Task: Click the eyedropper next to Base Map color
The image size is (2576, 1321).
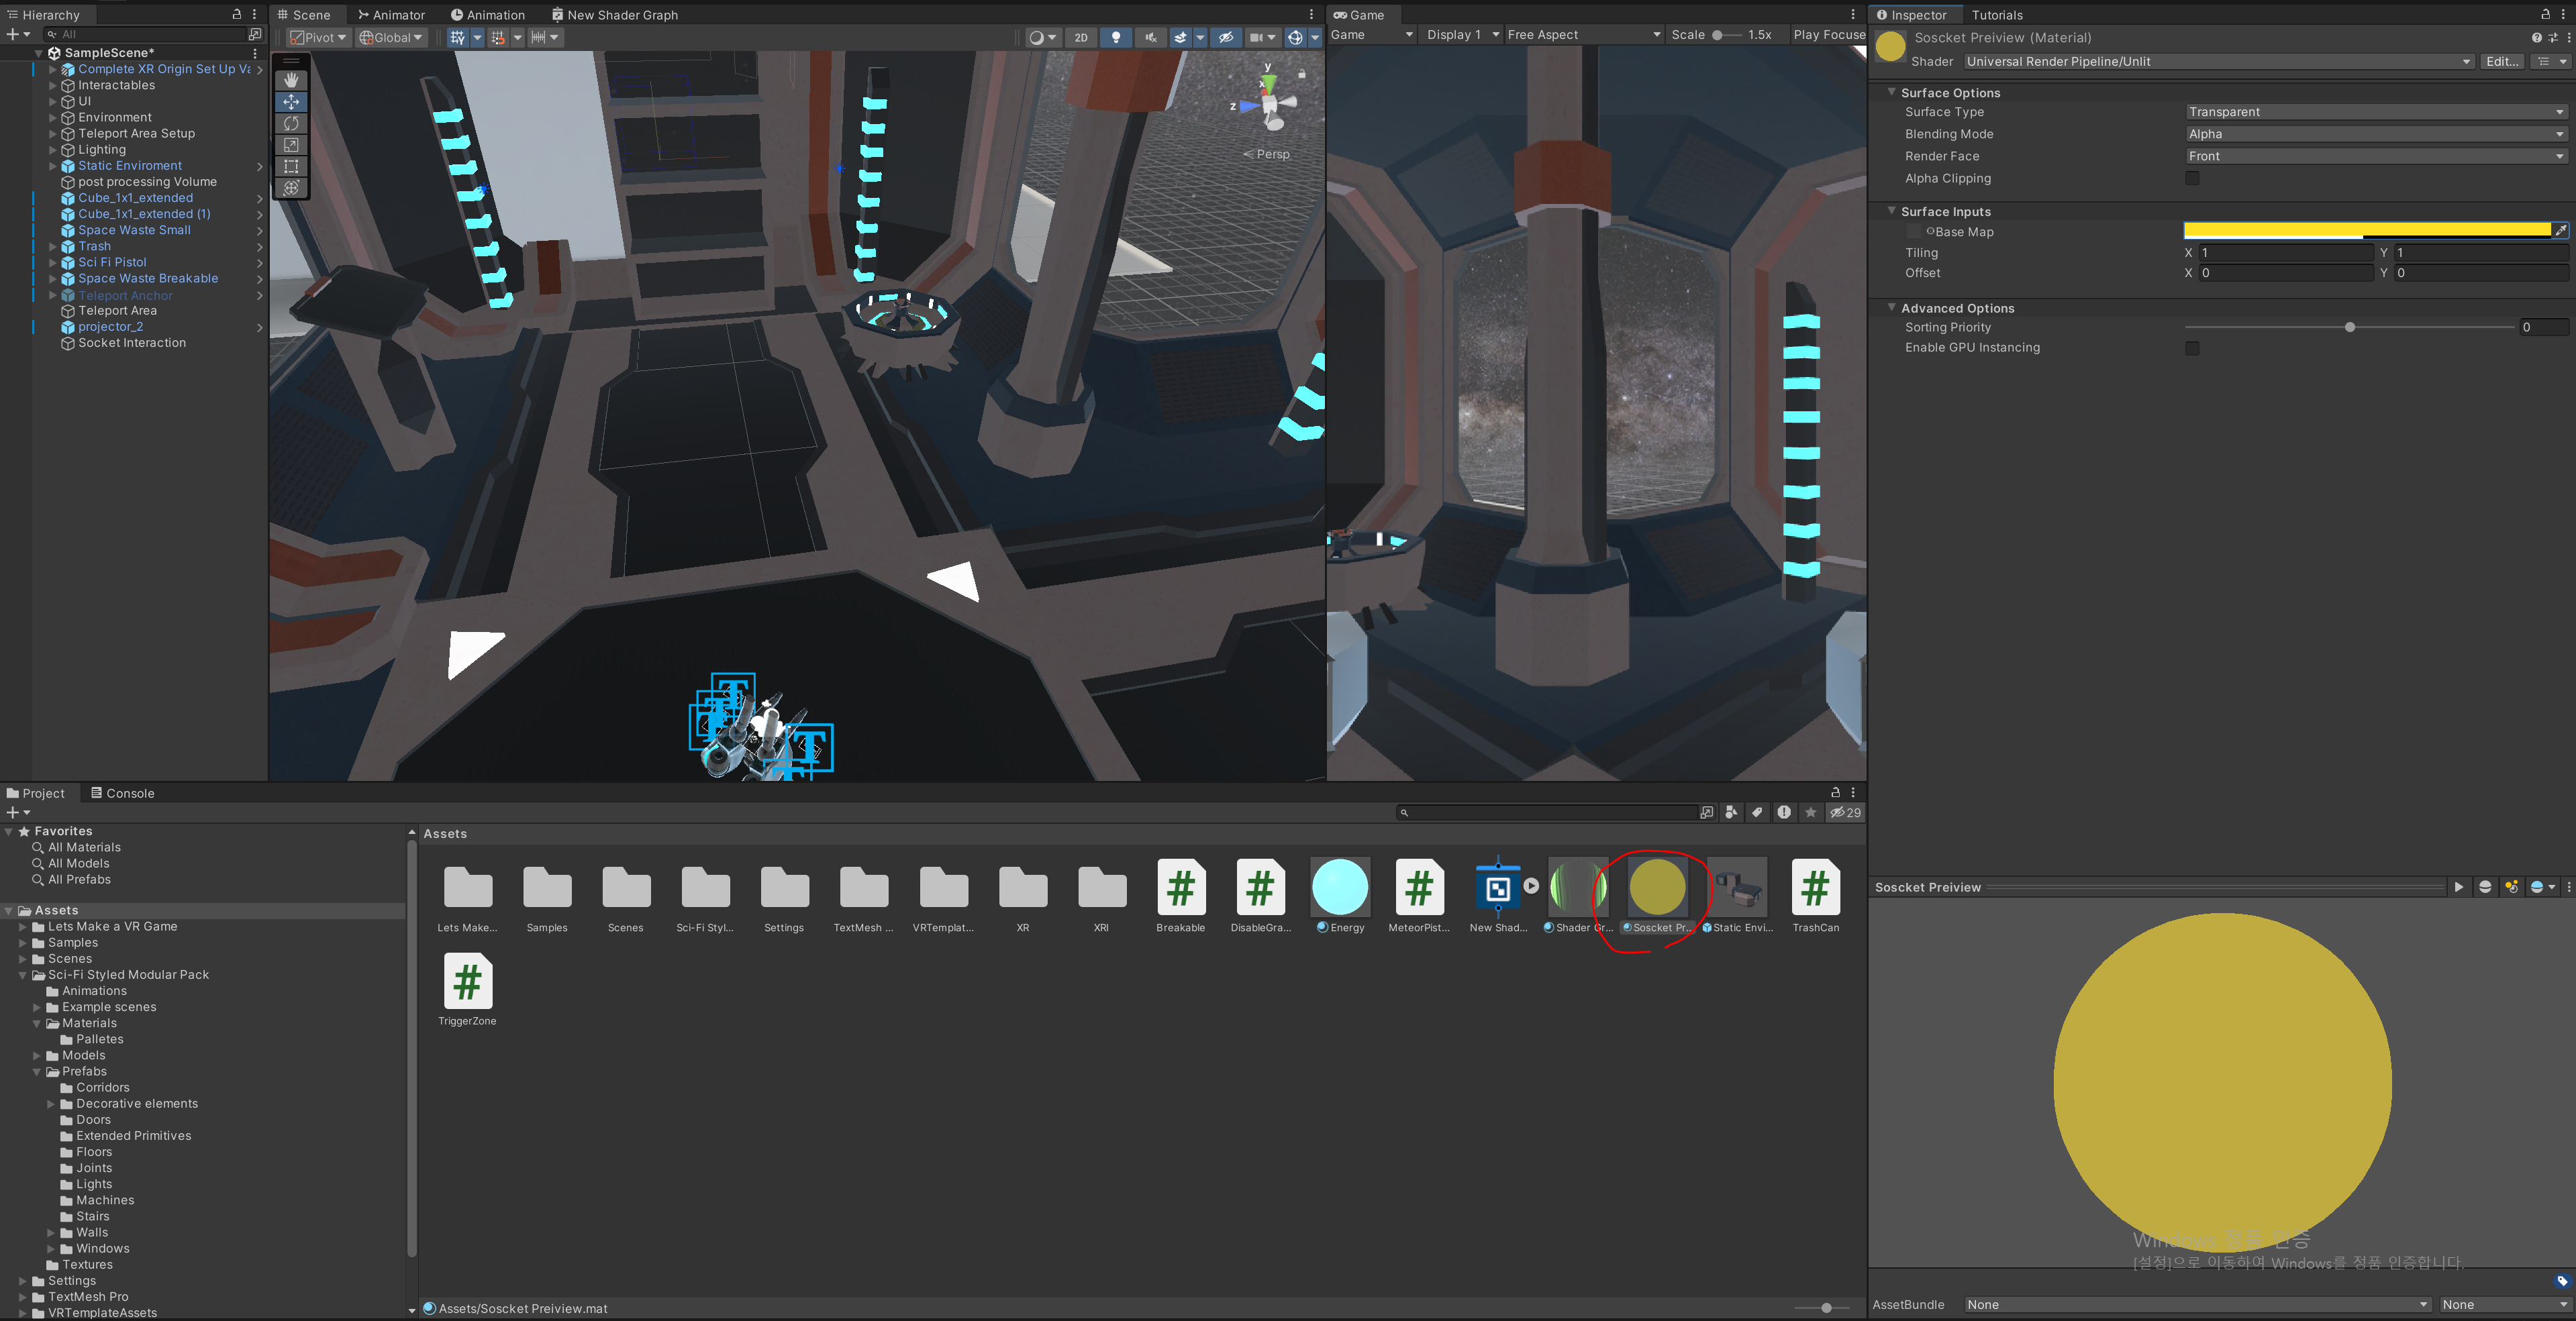Action: click(2560, 231)
